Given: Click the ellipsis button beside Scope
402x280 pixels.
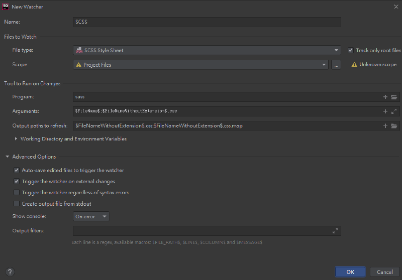Looking at the screenshot, I should point(336,65).
